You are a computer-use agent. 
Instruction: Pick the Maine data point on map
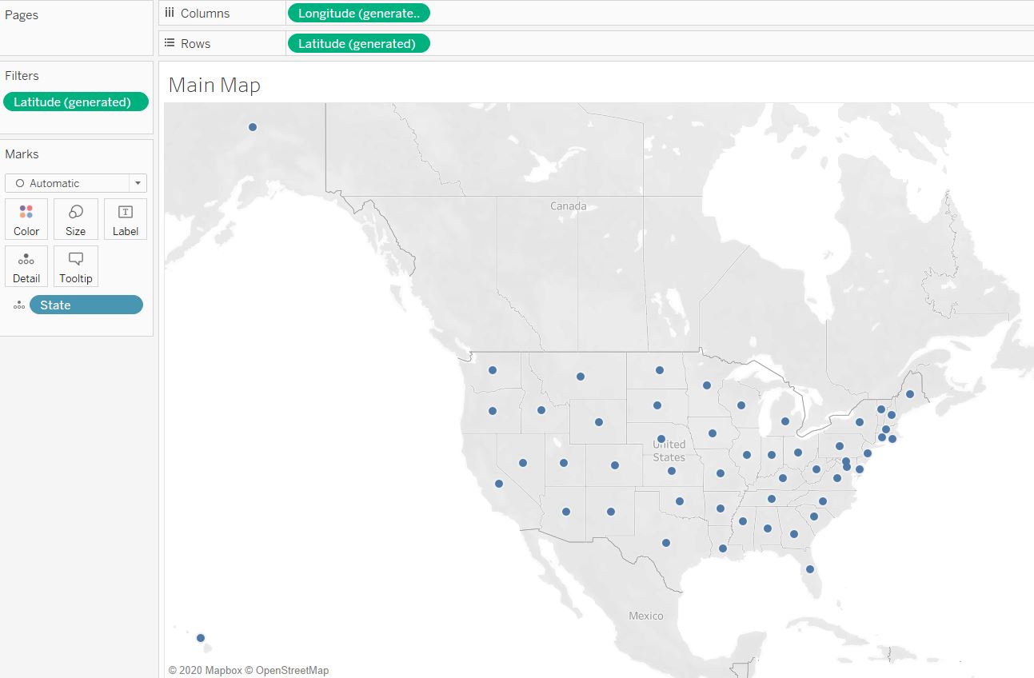point(910,393)
